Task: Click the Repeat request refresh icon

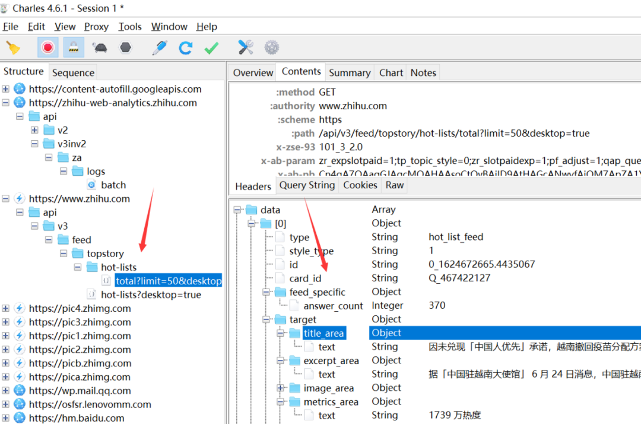Action: 186,48
